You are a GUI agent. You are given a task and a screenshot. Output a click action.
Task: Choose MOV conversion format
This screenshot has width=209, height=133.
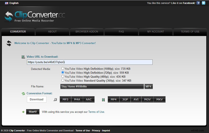pos(147,99)
